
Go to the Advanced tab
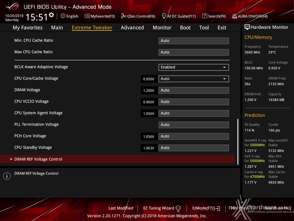pyautogui.click(x=132, y=28)
